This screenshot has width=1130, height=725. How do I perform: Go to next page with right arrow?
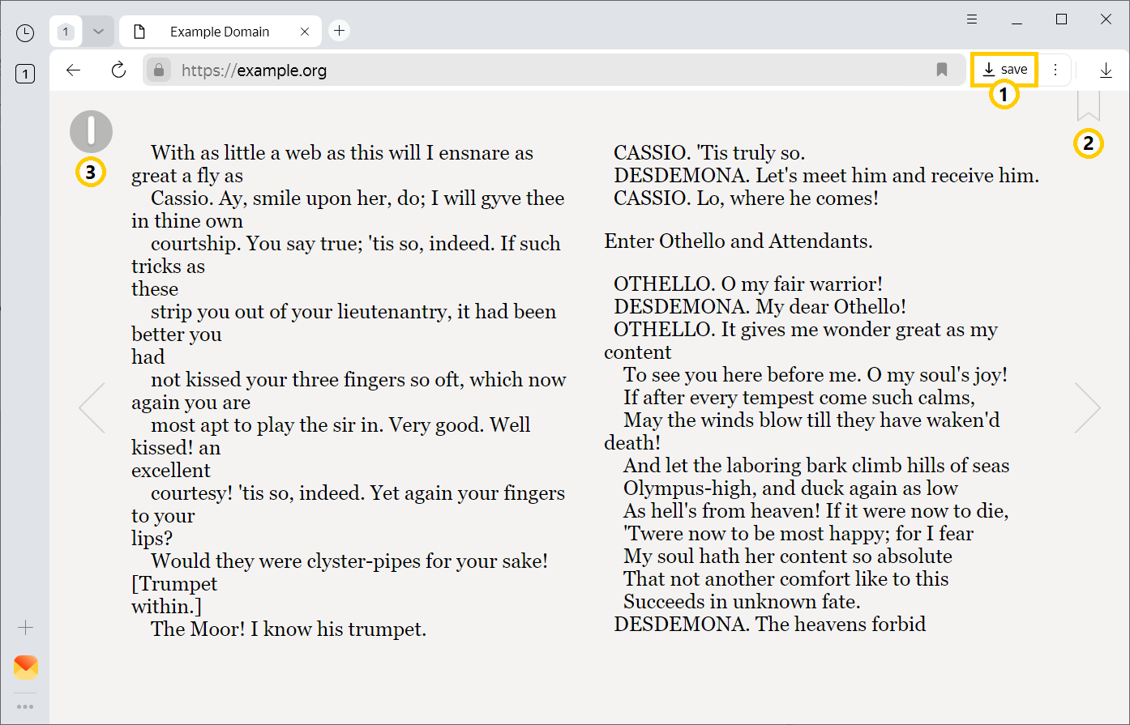pyautogui.click(x=1087, y=407)
